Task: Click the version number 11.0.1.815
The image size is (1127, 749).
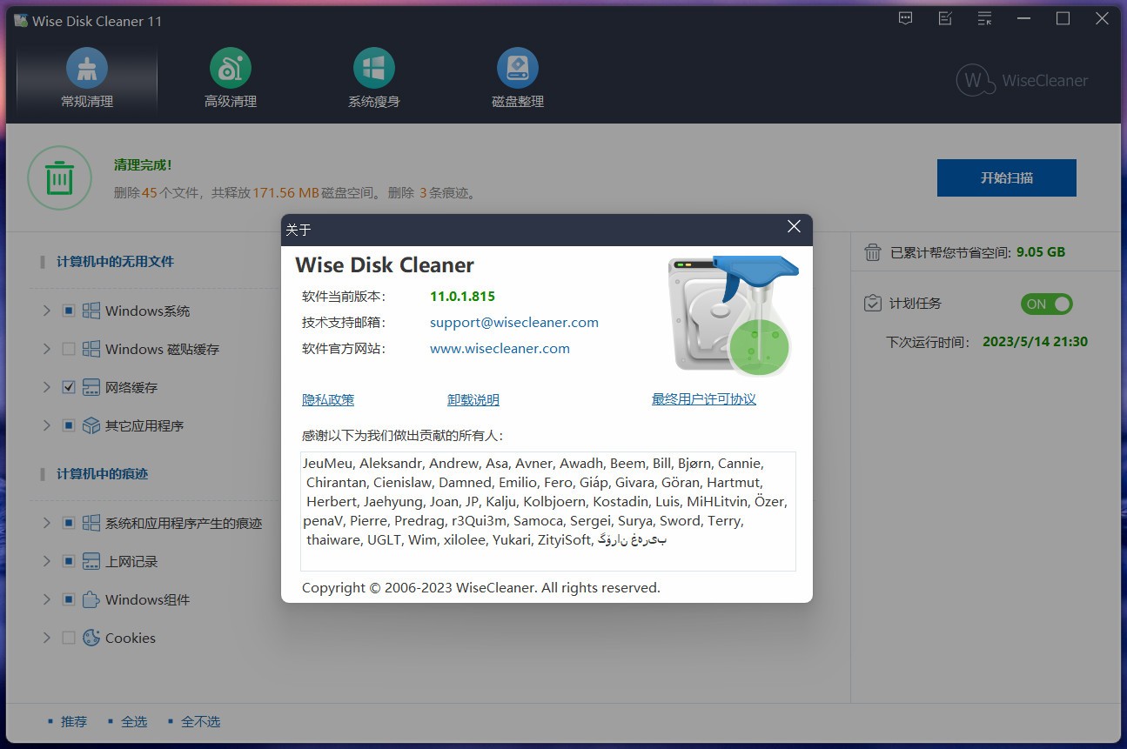Action: tap(462, 296)
